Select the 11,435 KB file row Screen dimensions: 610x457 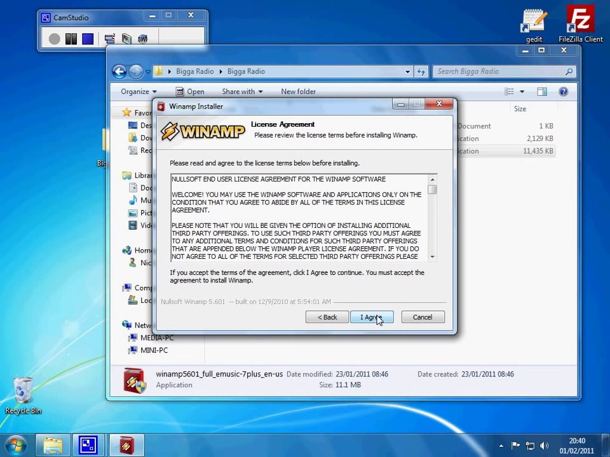[x=506, y=151]
